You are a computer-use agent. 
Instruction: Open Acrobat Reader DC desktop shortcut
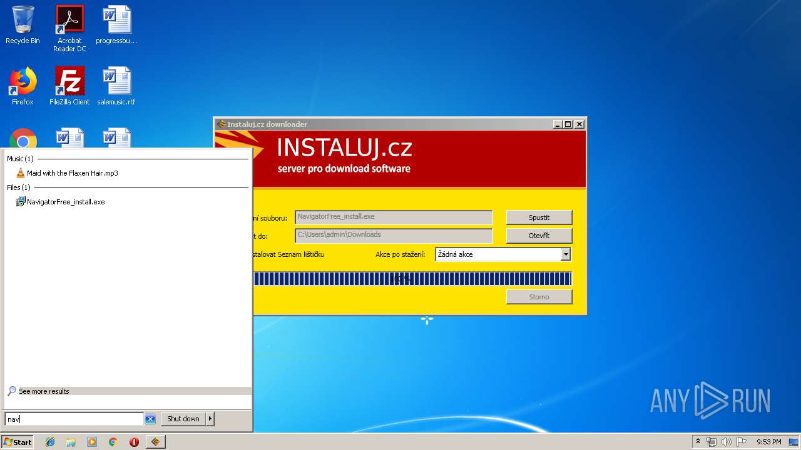pyautogui.click(x=69, y=28)
